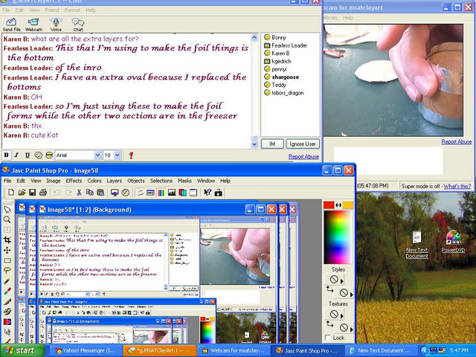
Task: Click scroll-up arrow of chat scrollbar
Action: [x=254, y=37]
